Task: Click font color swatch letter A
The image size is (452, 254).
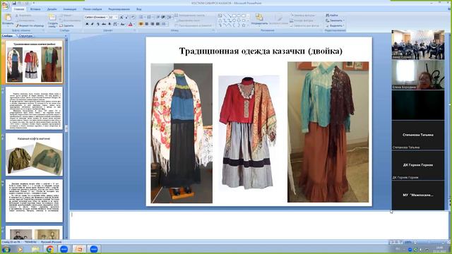Action: (130, 24)
